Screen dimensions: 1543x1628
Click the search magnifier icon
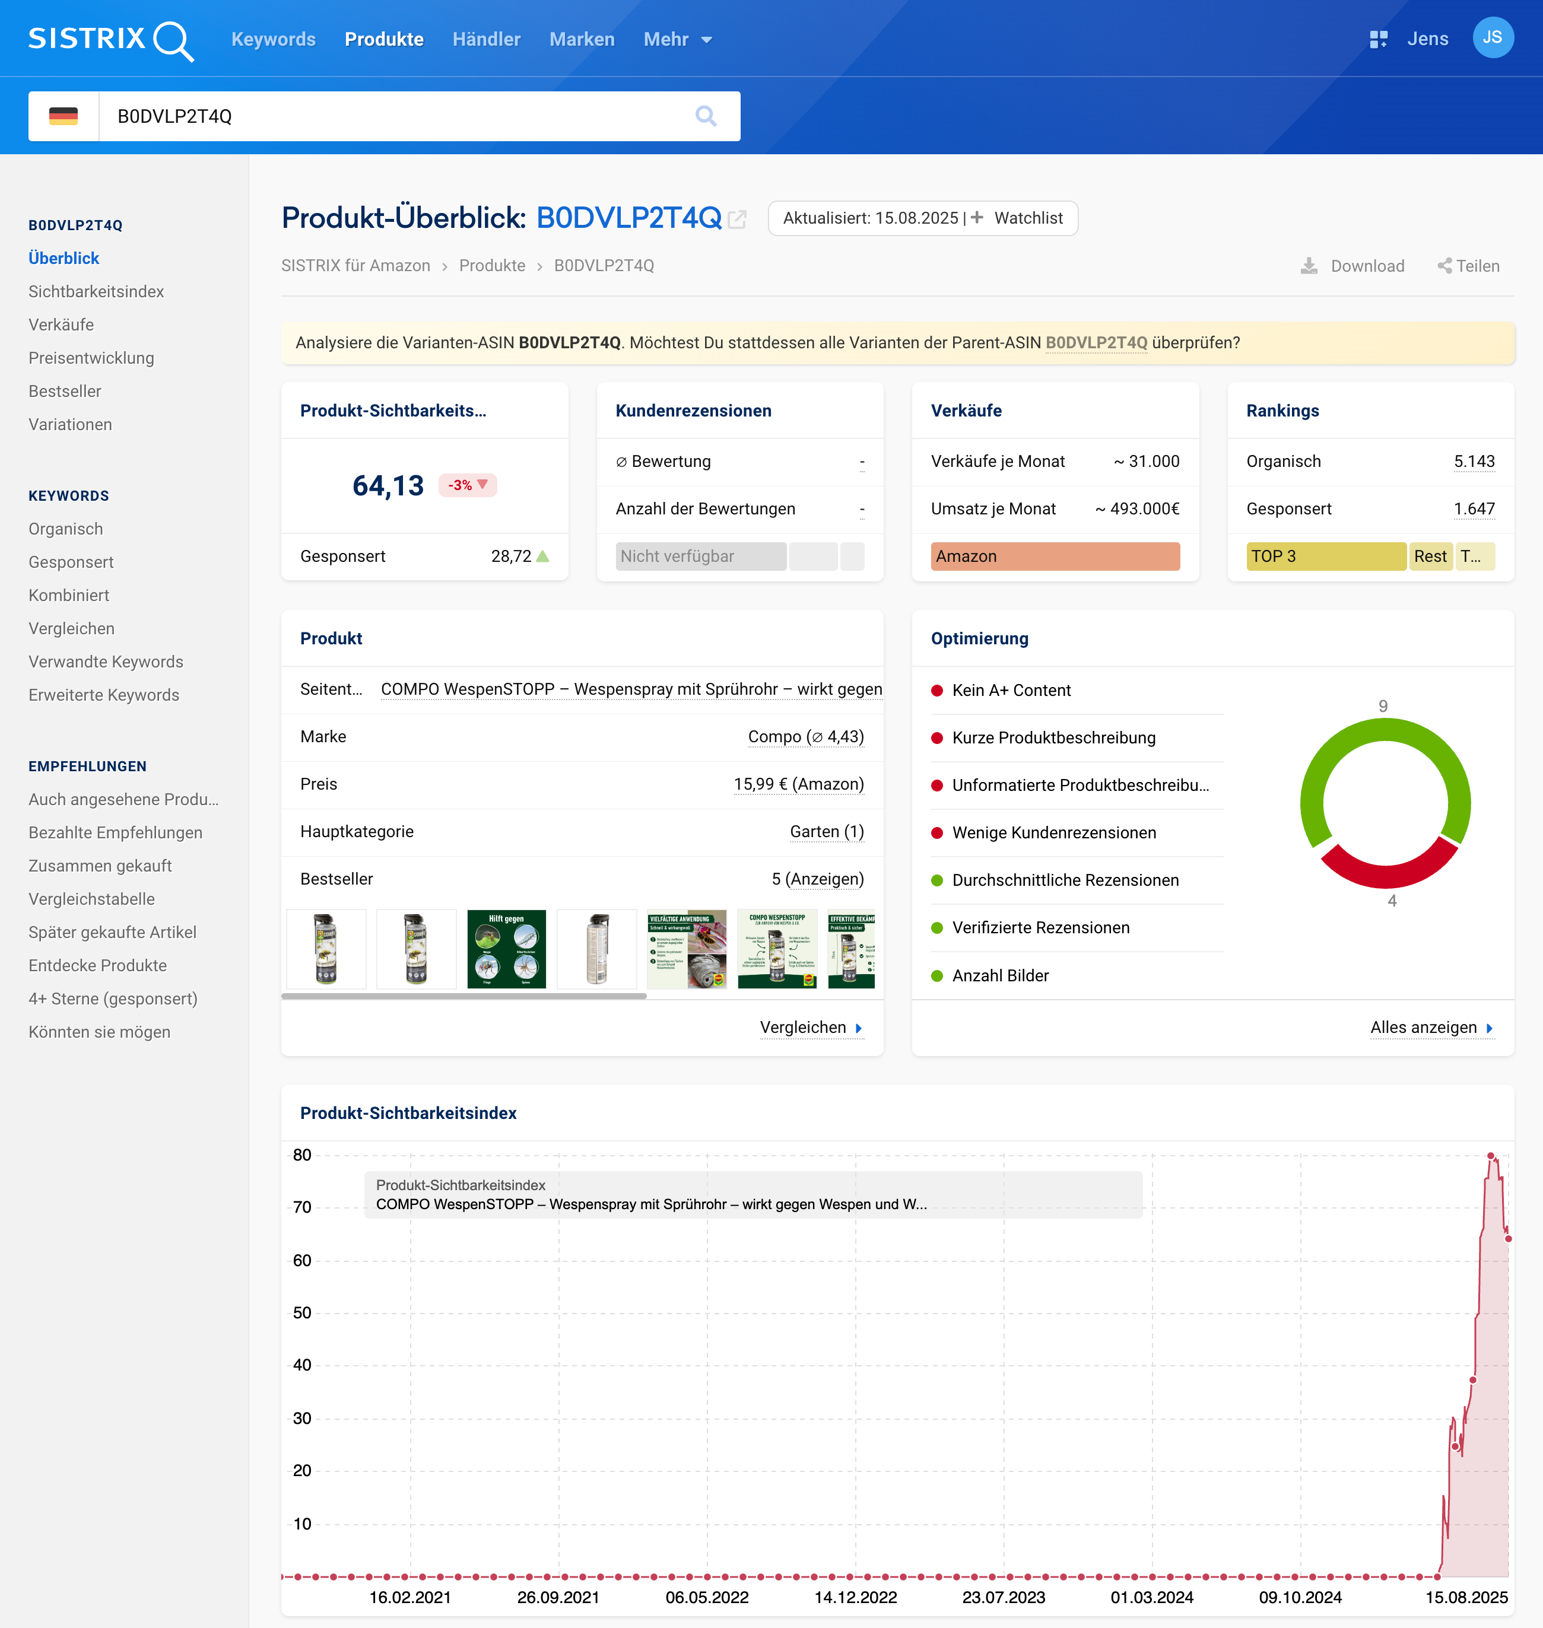(706, 115)
